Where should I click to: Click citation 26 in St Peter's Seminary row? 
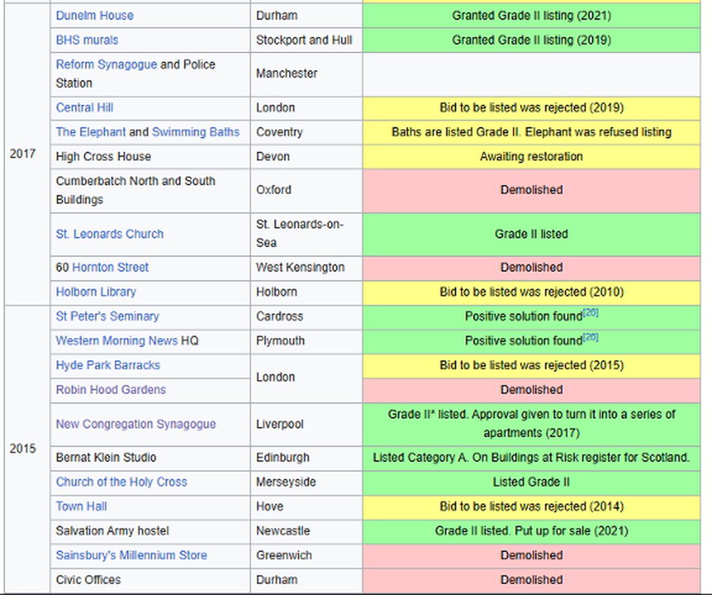(590, 312)
